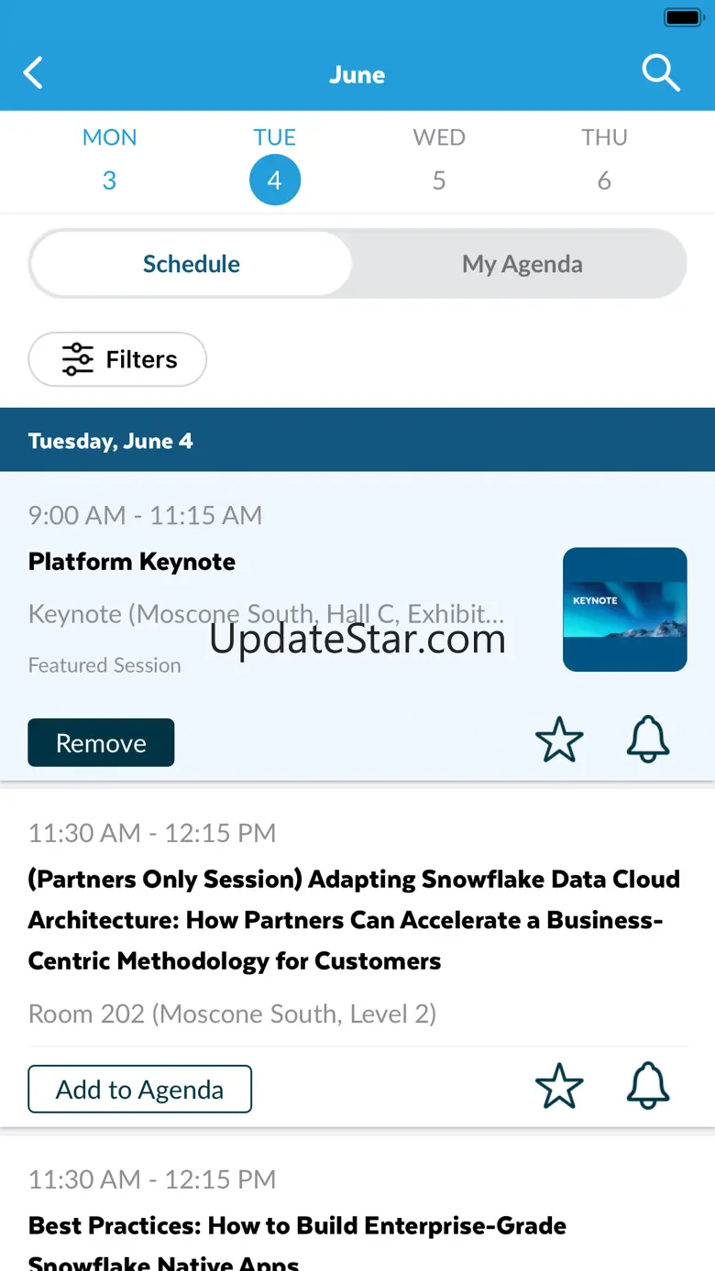Click the sliders icon in Filters
The height and width of the screenshot is (1271, 715).
[78, 359]
